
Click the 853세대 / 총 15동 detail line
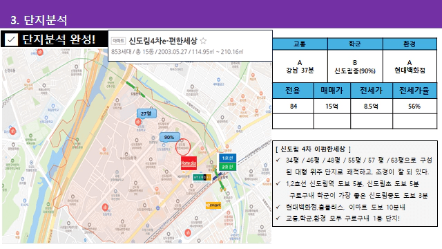click(x=177, y=52)
